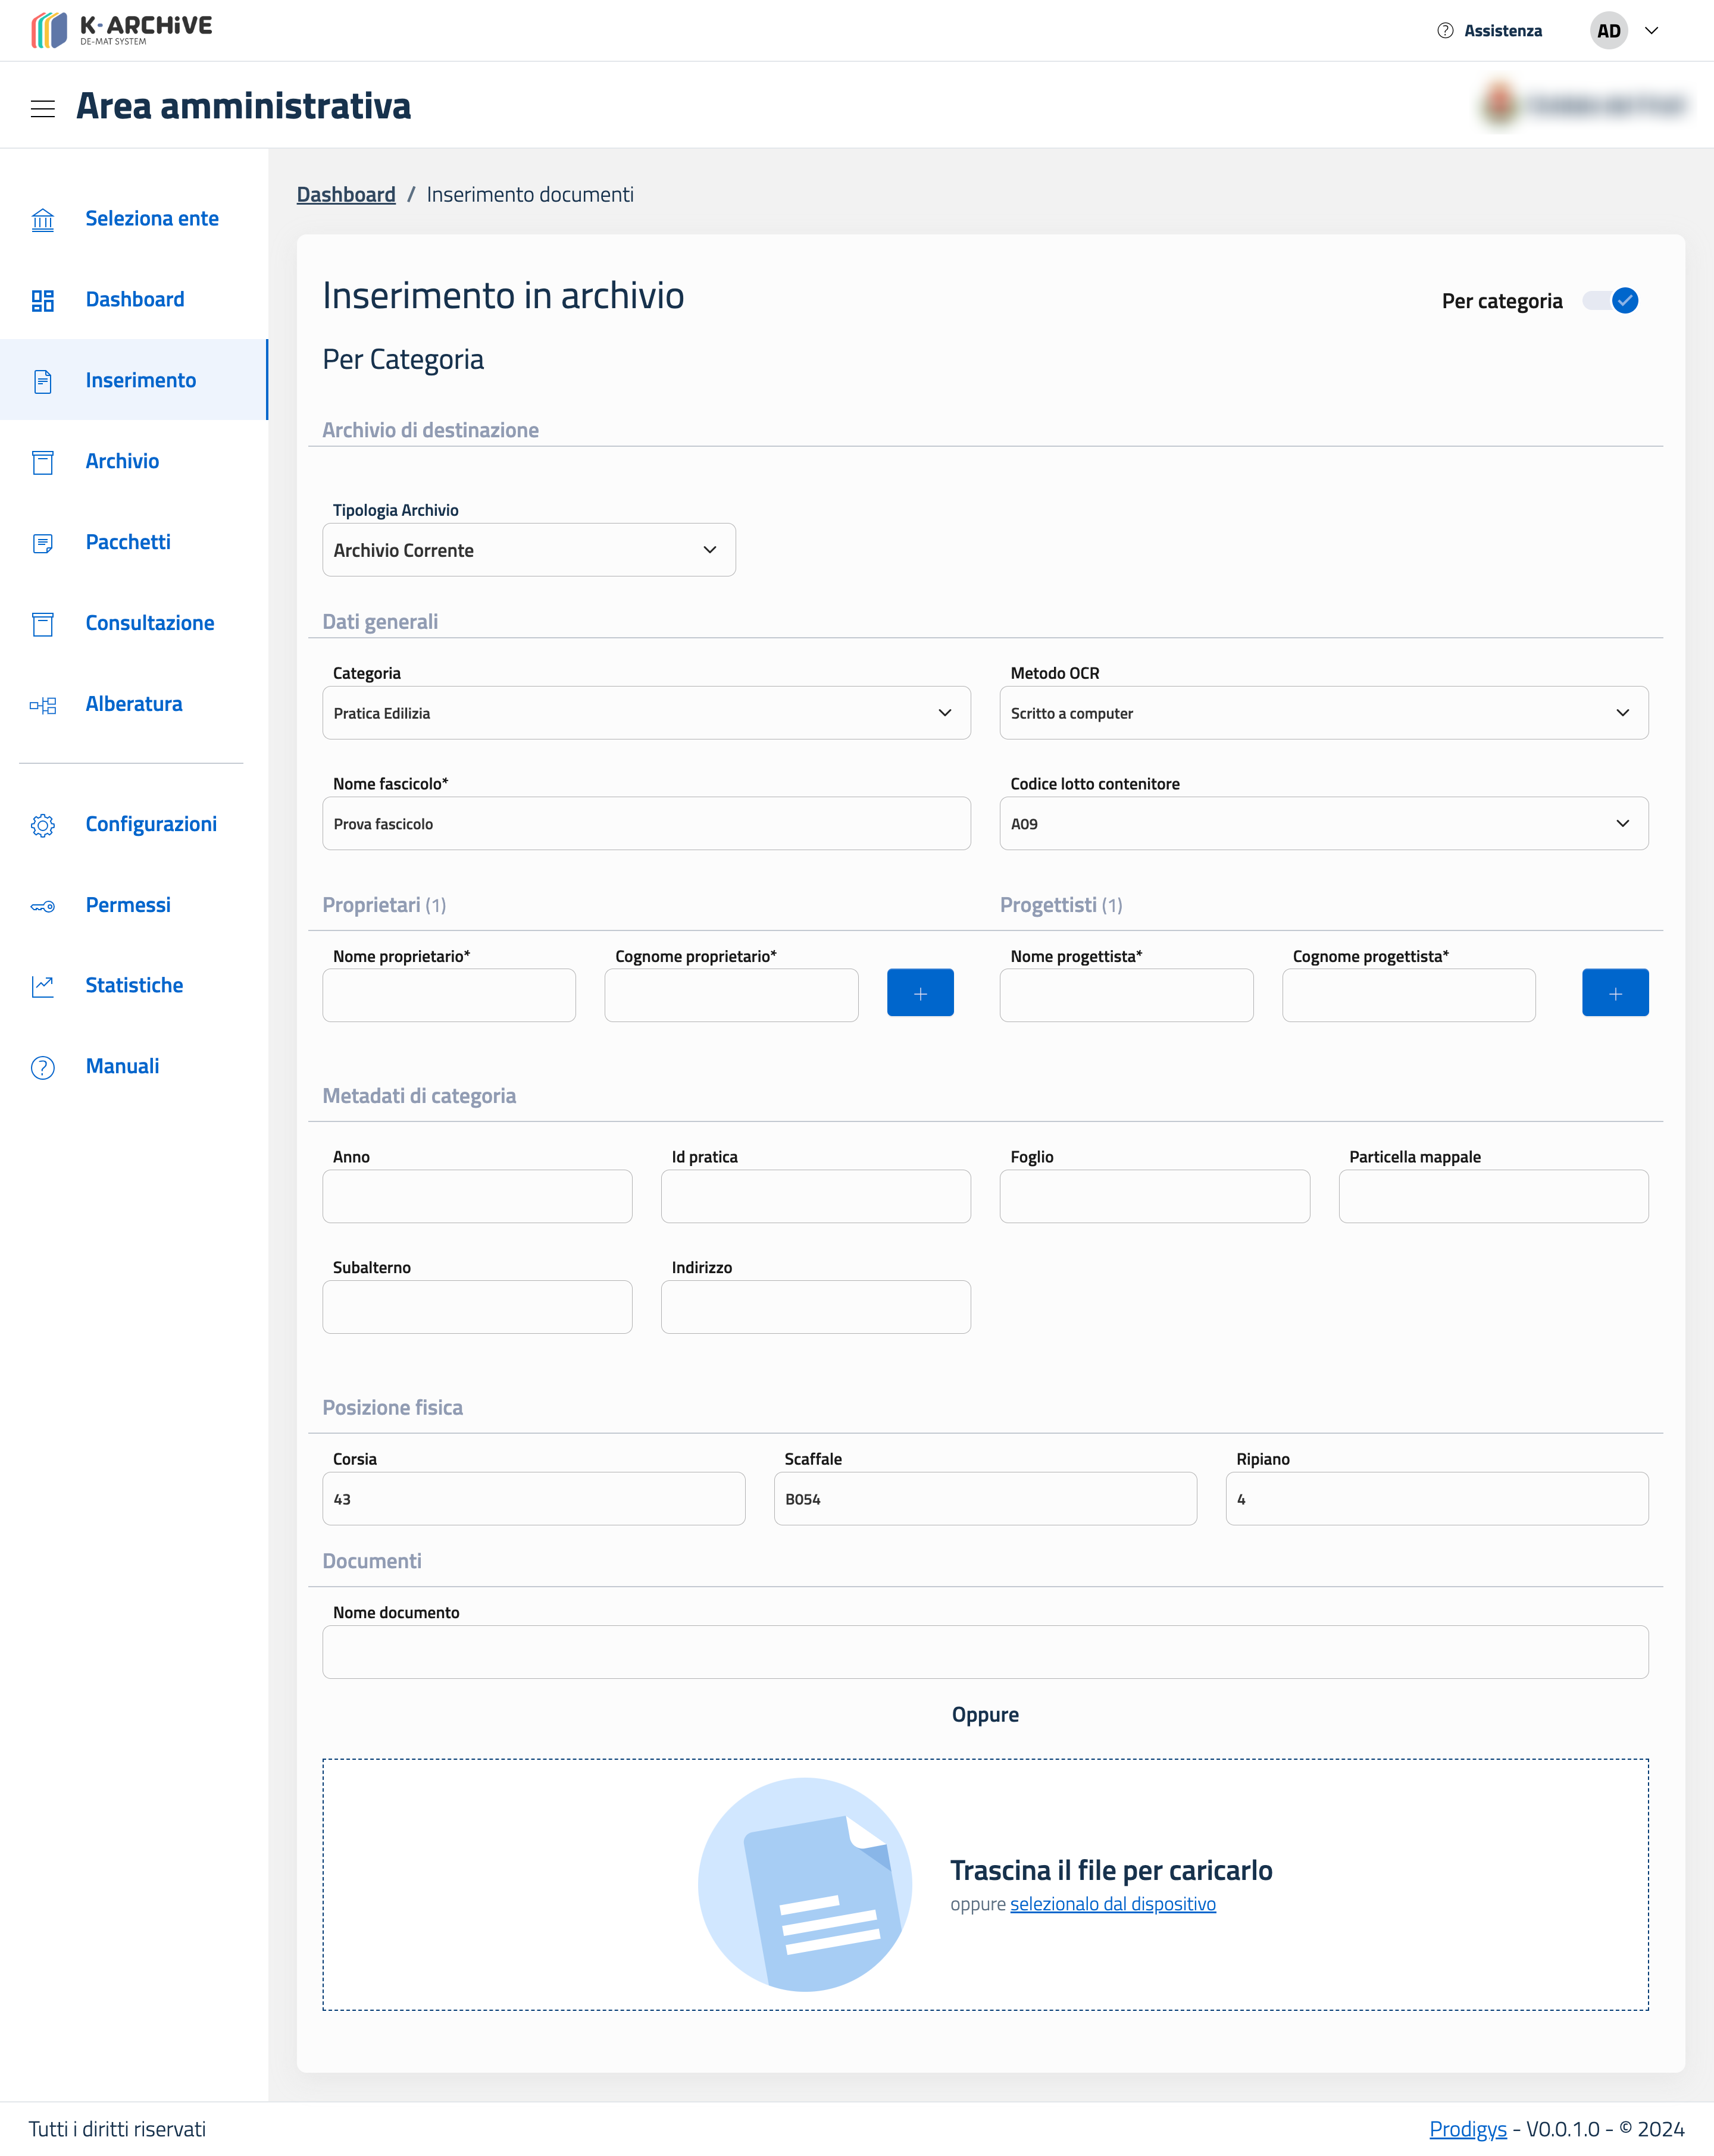The image size is (1714, 2156).
Task: Go to the Pacchetti section
Action: tap(128, 542)
